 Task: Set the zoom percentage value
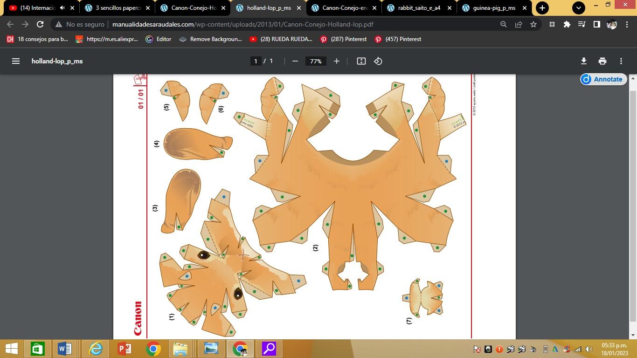click(316, 61)
